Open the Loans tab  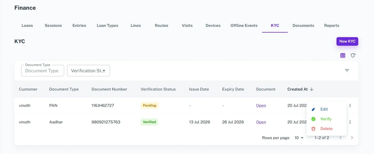[27, 25]
